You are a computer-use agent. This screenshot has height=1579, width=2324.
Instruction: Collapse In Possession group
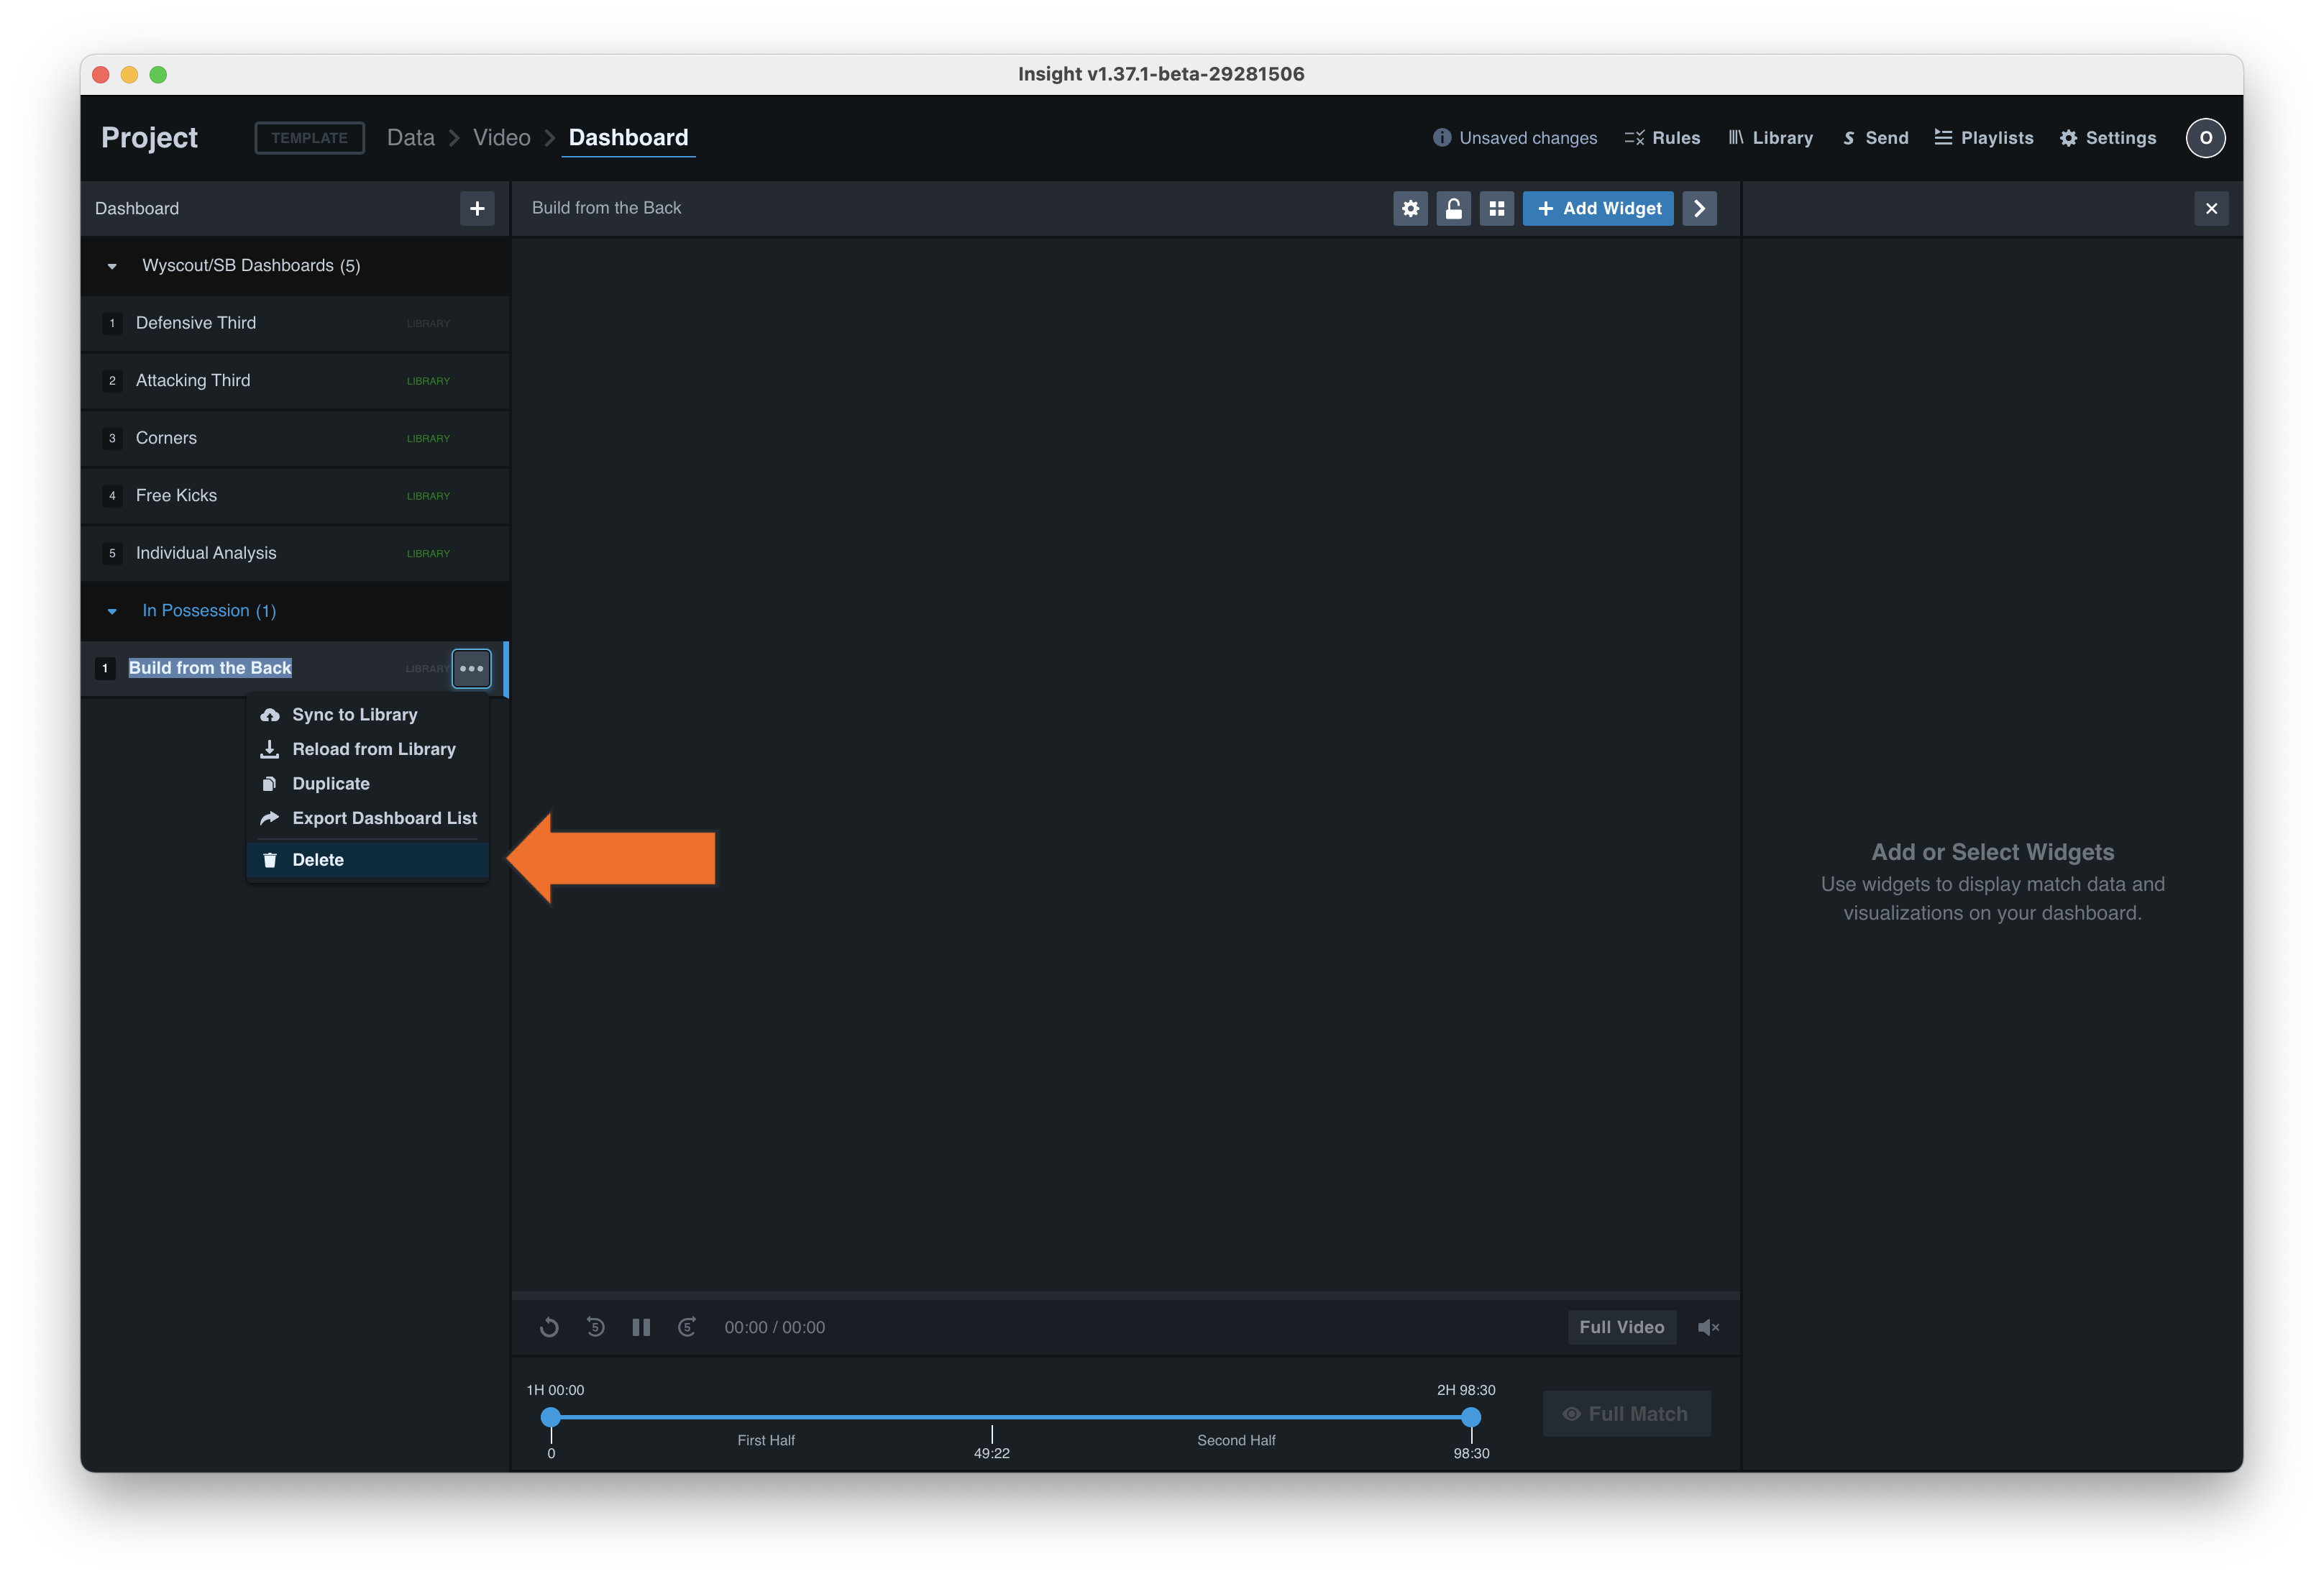coord(112,611)
